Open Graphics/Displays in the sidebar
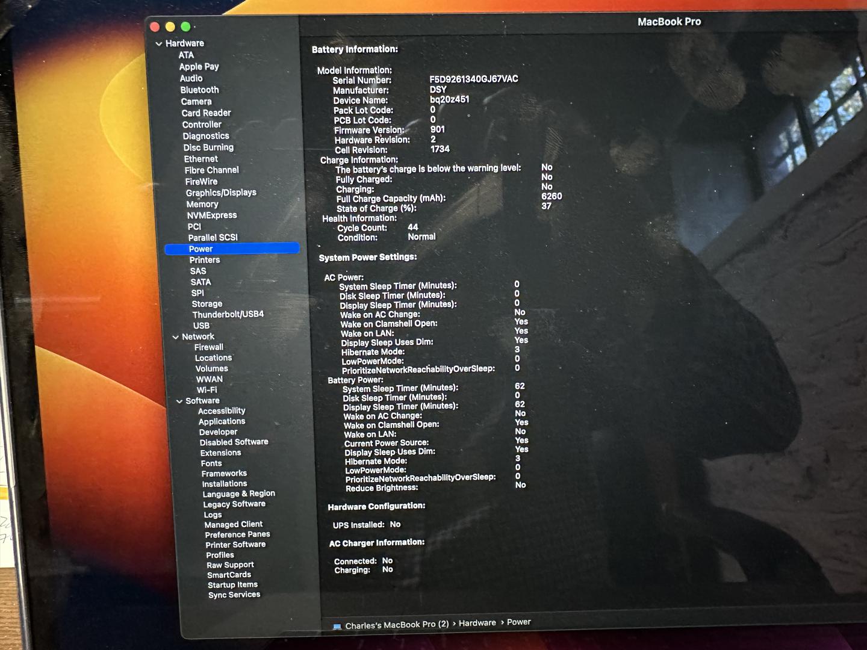The height and width of the screenshot is (650, 867). tap(221, 193)
